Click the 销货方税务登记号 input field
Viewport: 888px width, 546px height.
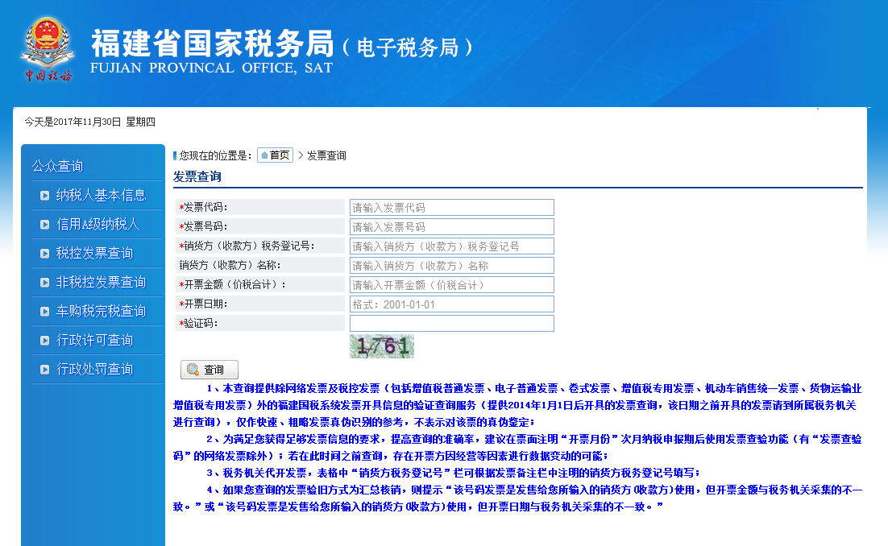click(452, 246)
